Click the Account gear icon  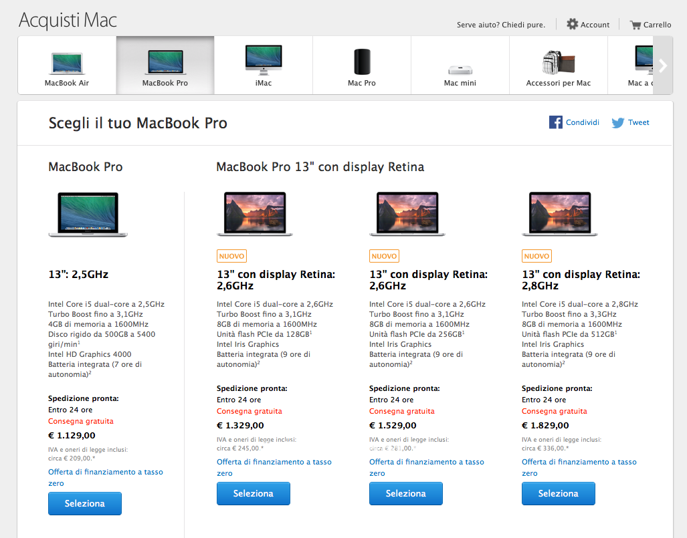click(572, 24)
